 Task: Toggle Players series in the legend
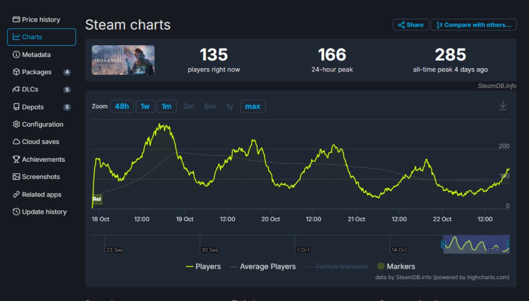(203, 266)
